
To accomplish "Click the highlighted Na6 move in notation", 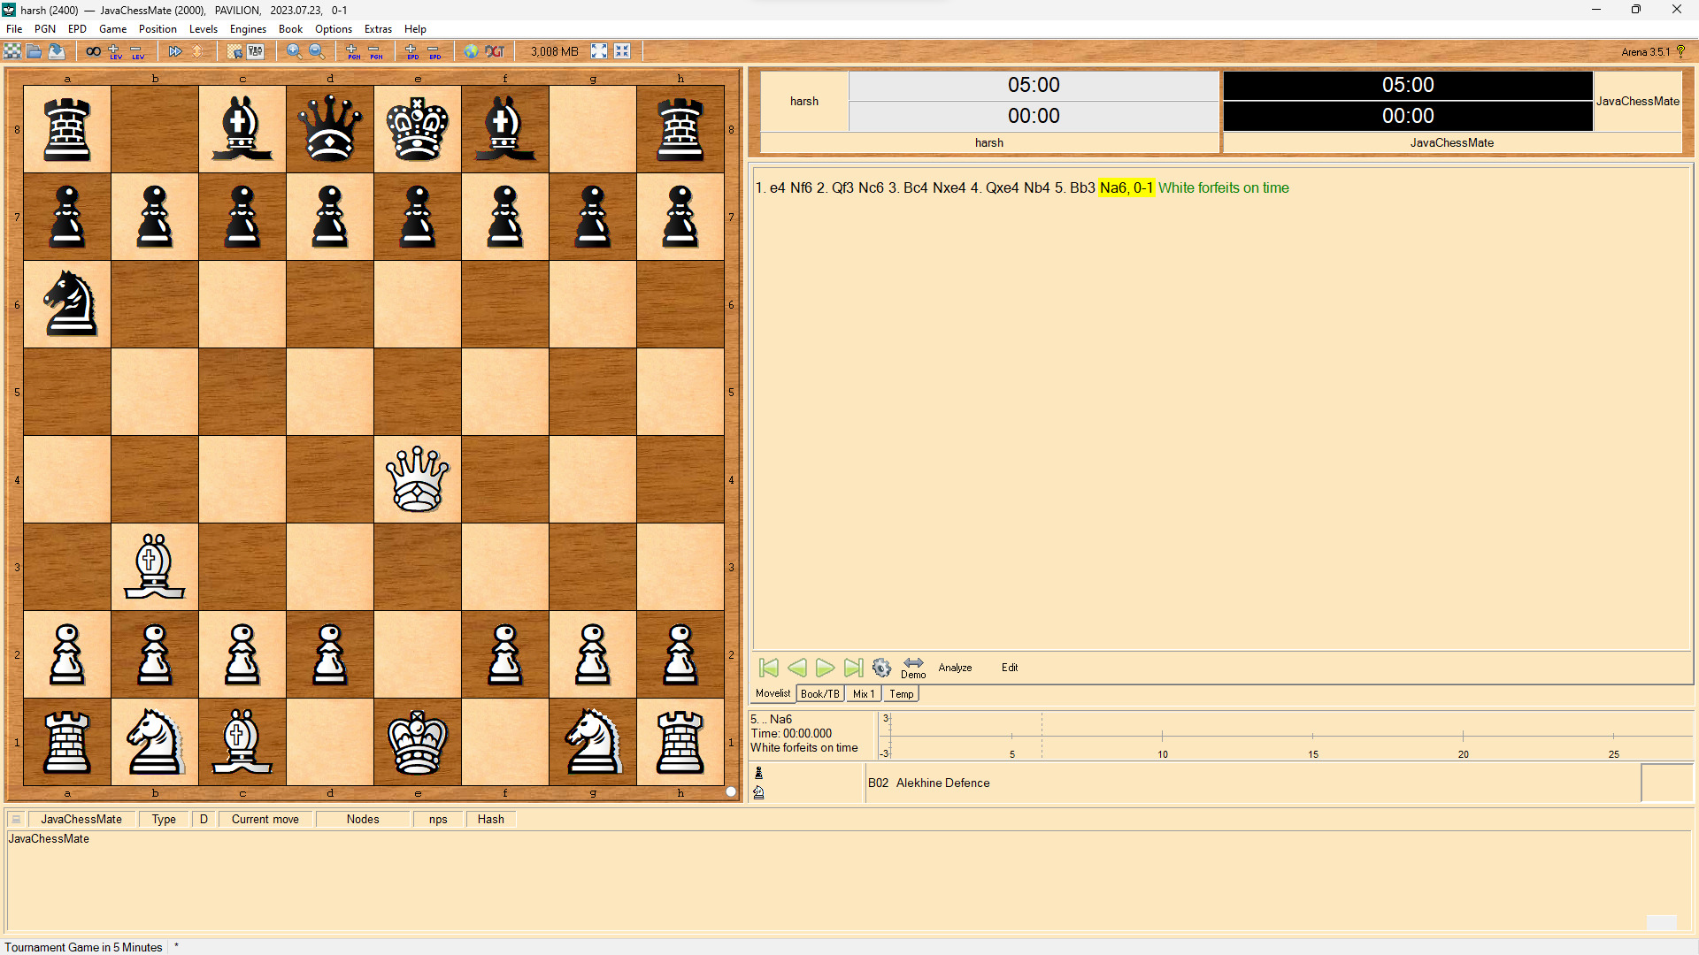I will [x=1113, y=187].
